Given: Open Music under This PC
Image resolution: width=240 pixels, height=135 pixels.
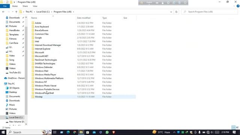Looking at the screenshot, I should (12, 105).
